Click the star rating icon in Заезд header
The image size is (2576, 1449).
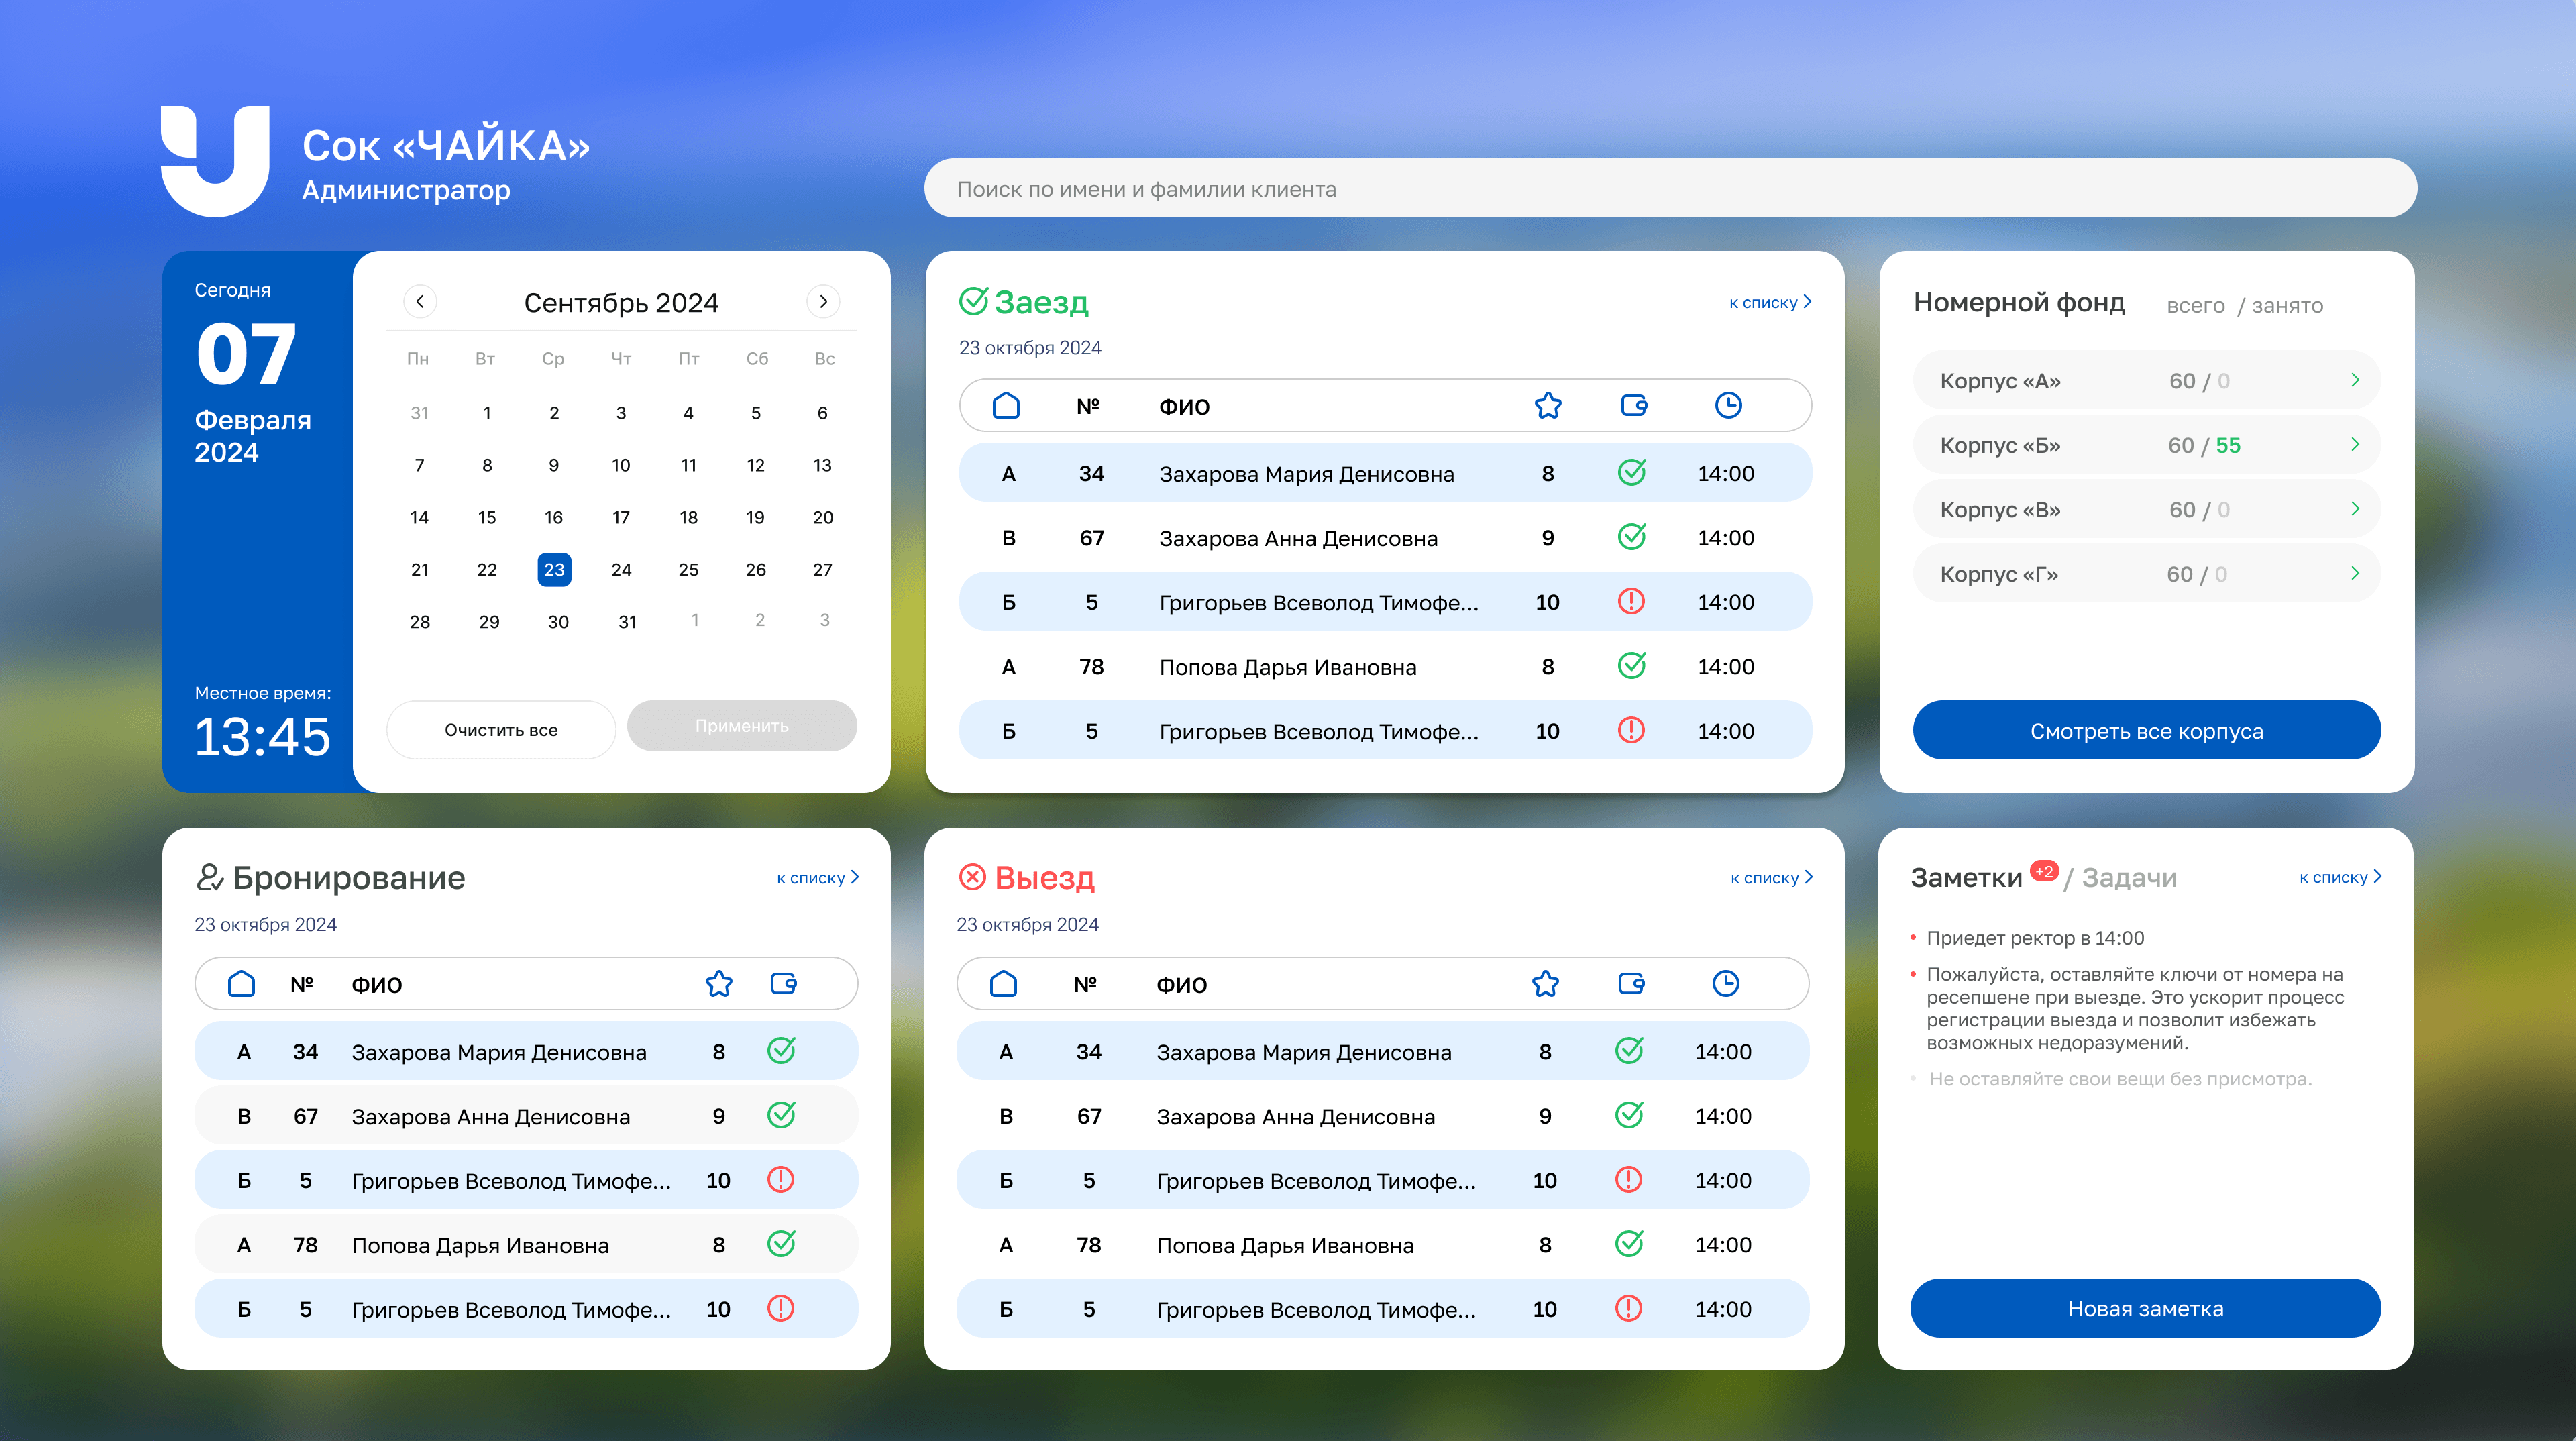(x=1547, y=405)
